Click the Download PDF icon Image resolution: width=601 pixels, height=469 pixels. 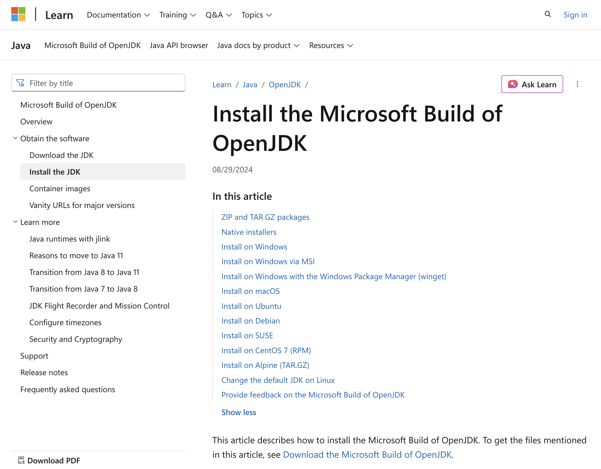(x=21, y=460)
